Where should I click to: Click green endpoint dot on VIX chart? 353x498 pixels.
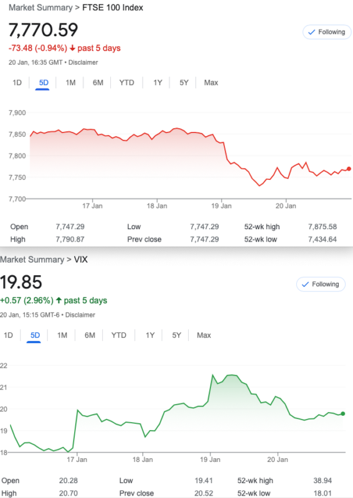342,413
